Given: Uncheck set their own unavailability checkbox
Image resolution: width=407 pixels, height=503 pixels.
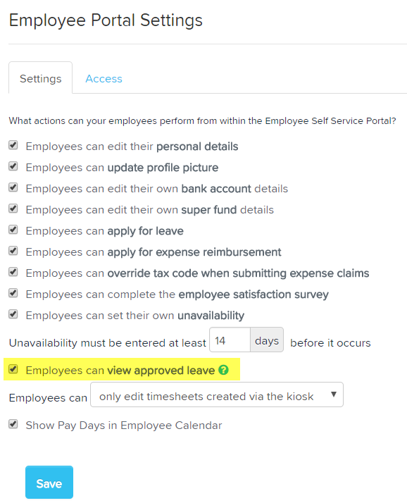Looking at the screenshot, I should [x=13, y=314].
